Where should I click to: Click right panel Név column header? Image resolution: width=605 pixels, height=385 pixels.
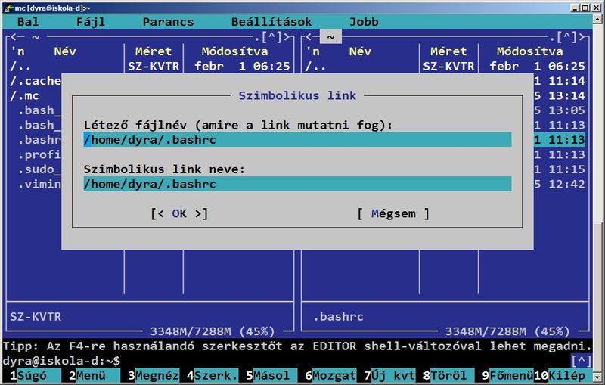(360, 51)
